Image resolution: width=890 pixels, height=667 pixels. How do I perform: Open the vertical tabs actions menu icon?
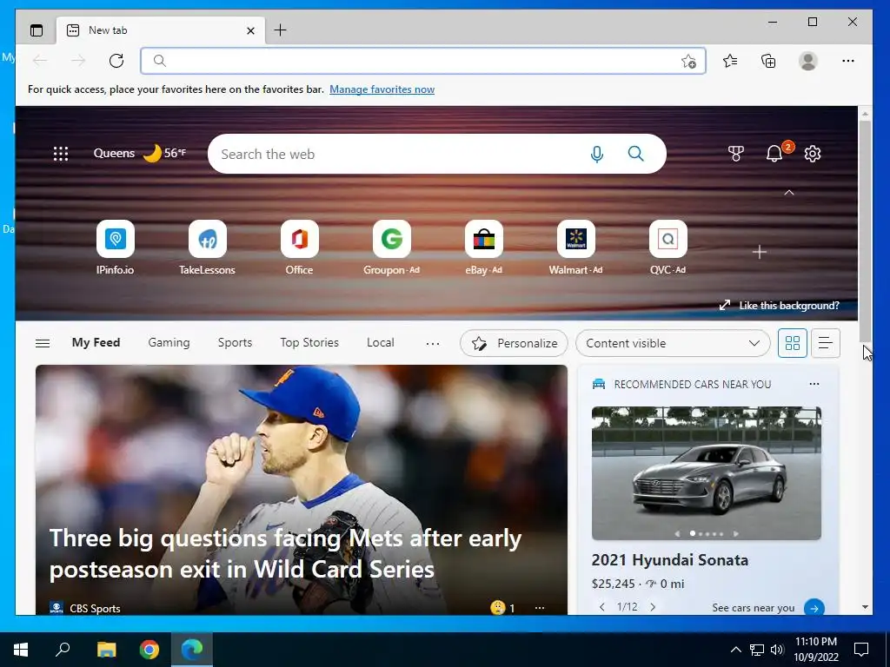pos(37,30)
